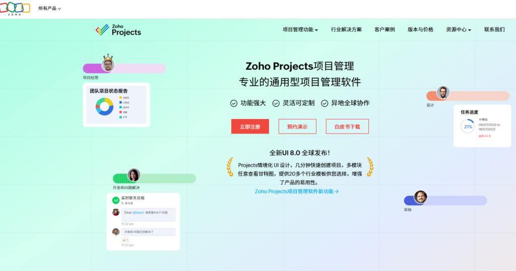Viewport: 516px width, 271px height.
Task: Click the 11:32 am timestamp
Action: tap(127, 224)
